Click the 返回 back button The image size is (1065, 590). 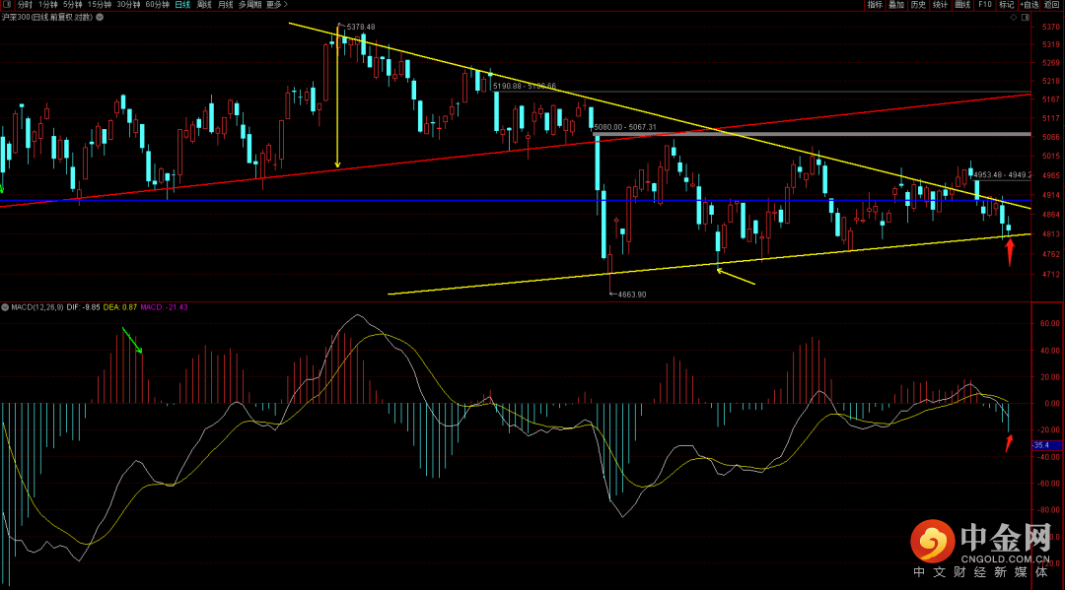pyautogui.click(x=1052, y=5)
